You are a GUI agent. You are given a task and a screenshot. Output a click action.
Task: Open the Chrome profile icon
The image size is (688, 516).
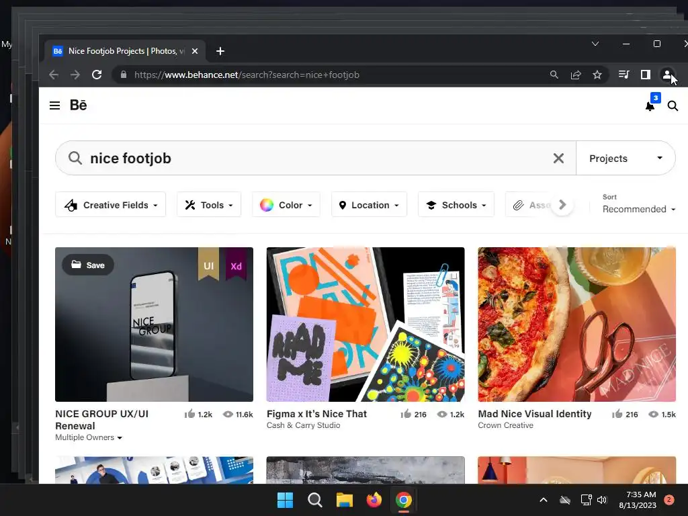pos(667,75)
